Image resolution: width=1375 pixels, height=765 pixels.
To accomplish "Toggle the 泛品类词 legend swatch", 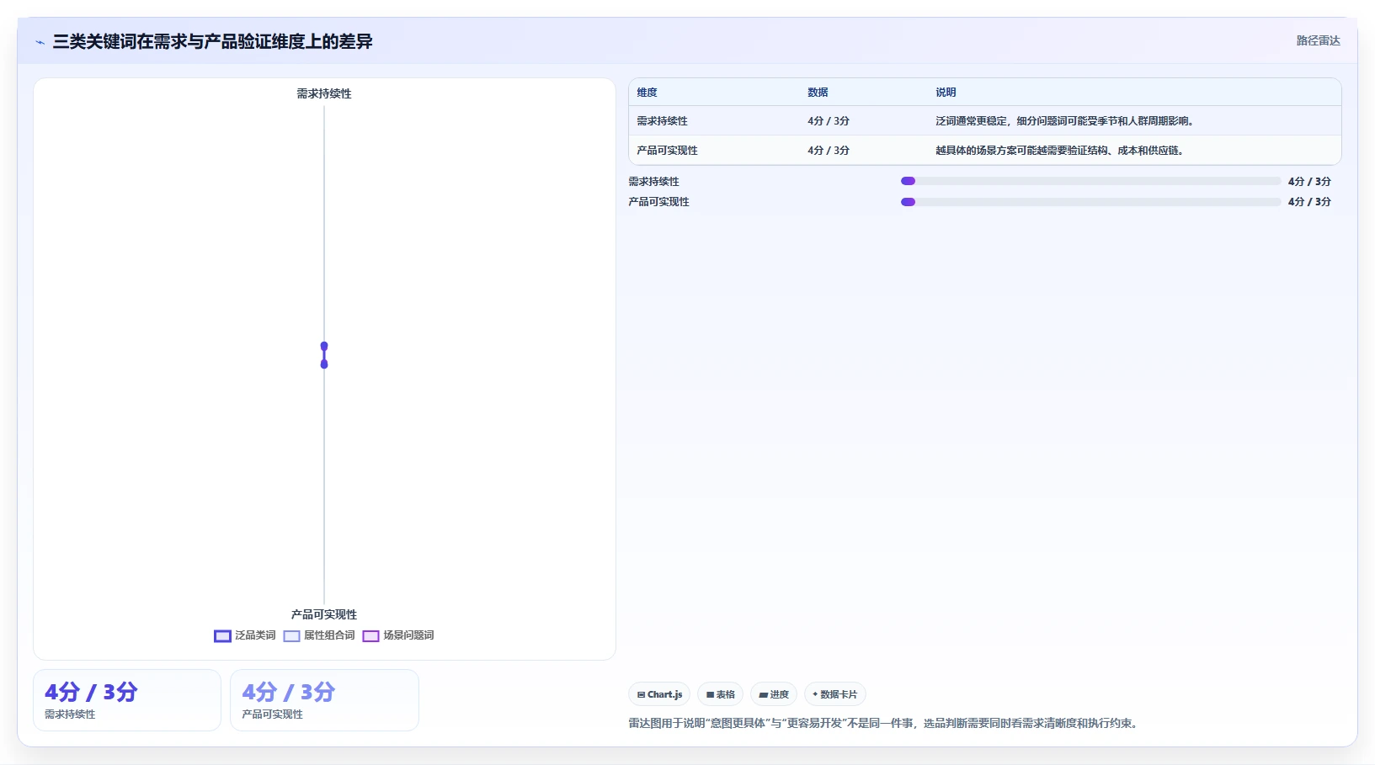I will (222, 636).
